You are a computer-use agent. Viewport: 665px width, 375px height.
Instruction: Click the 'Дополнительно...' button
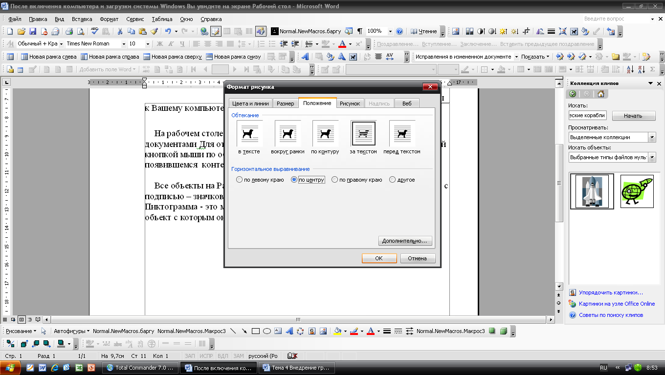click(x=405, y=241)
